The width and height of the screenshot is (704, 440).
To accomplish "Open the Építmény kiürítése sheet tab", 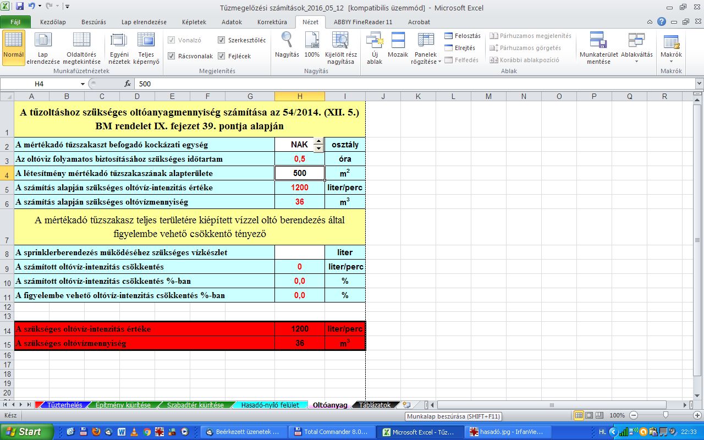I will point(123,405).
